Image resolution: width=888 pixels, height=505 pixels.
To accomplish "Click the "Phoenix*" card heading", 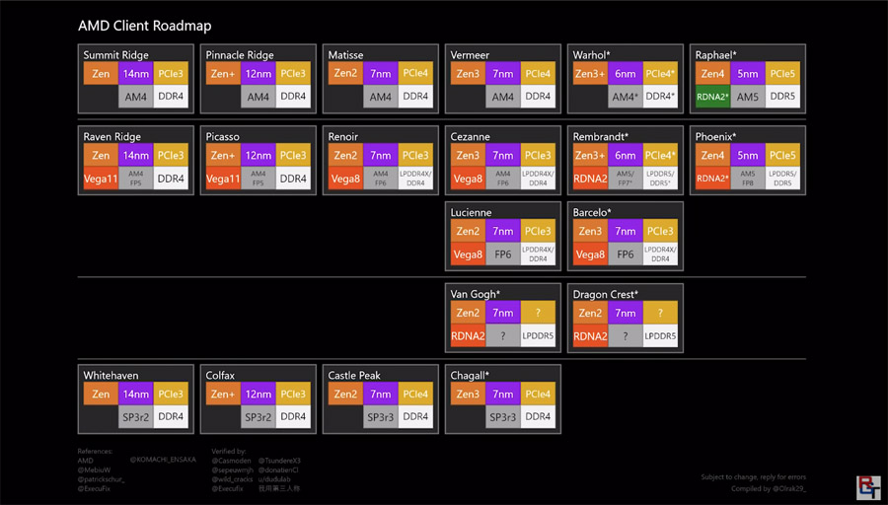I will (716, 136).
